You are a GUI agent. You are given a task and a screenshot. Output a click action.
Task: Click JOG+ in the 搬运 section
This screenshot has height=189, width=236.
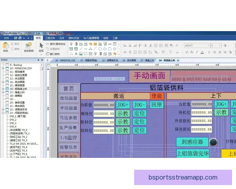(123, 105)
